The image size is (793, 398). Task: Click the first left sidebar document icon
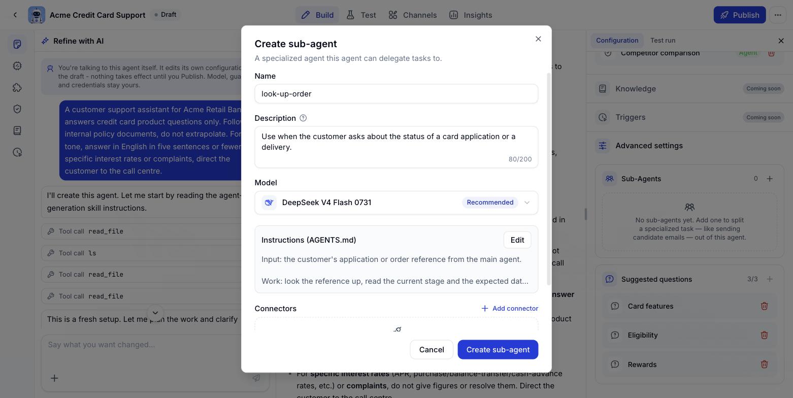tap(17, 44)
